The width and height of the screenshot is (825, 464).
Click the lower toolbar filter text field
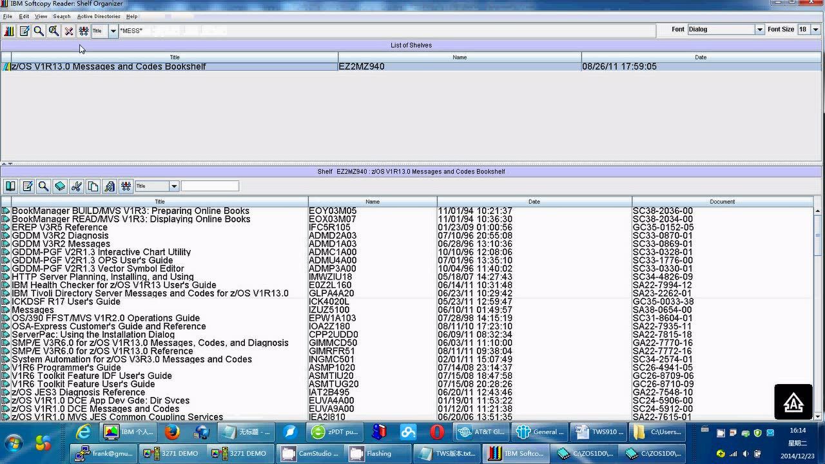click(x=209, y=186)
